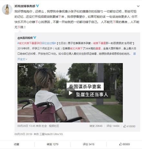The image size is (142, 149).
Task: Click the 七日谈 logo on video
Action: coord(24,70)
